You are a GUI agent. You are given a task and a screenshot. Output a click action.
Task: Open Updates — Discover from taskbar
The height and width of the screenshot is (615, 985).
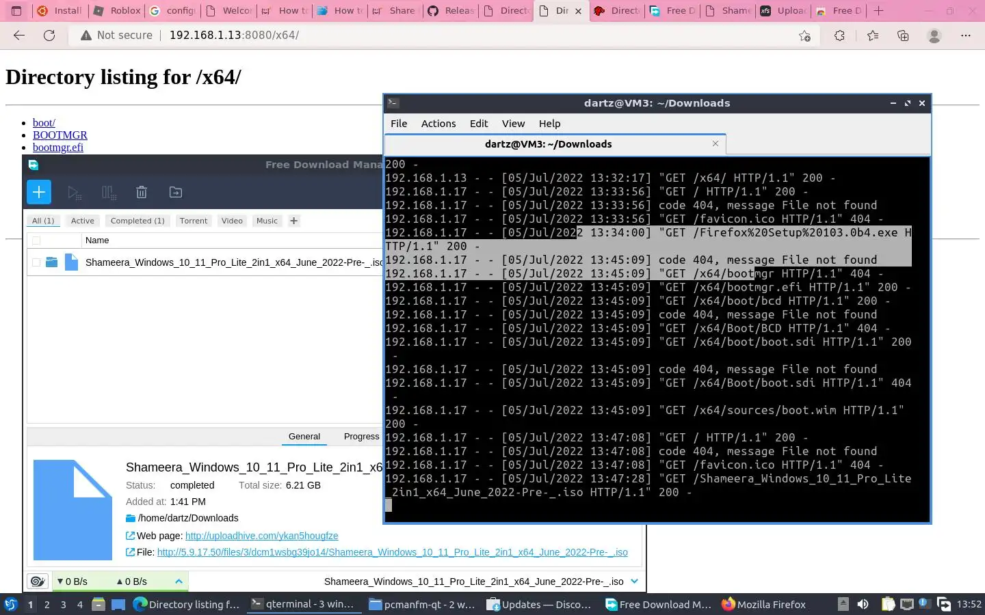[x=539, y=604]
